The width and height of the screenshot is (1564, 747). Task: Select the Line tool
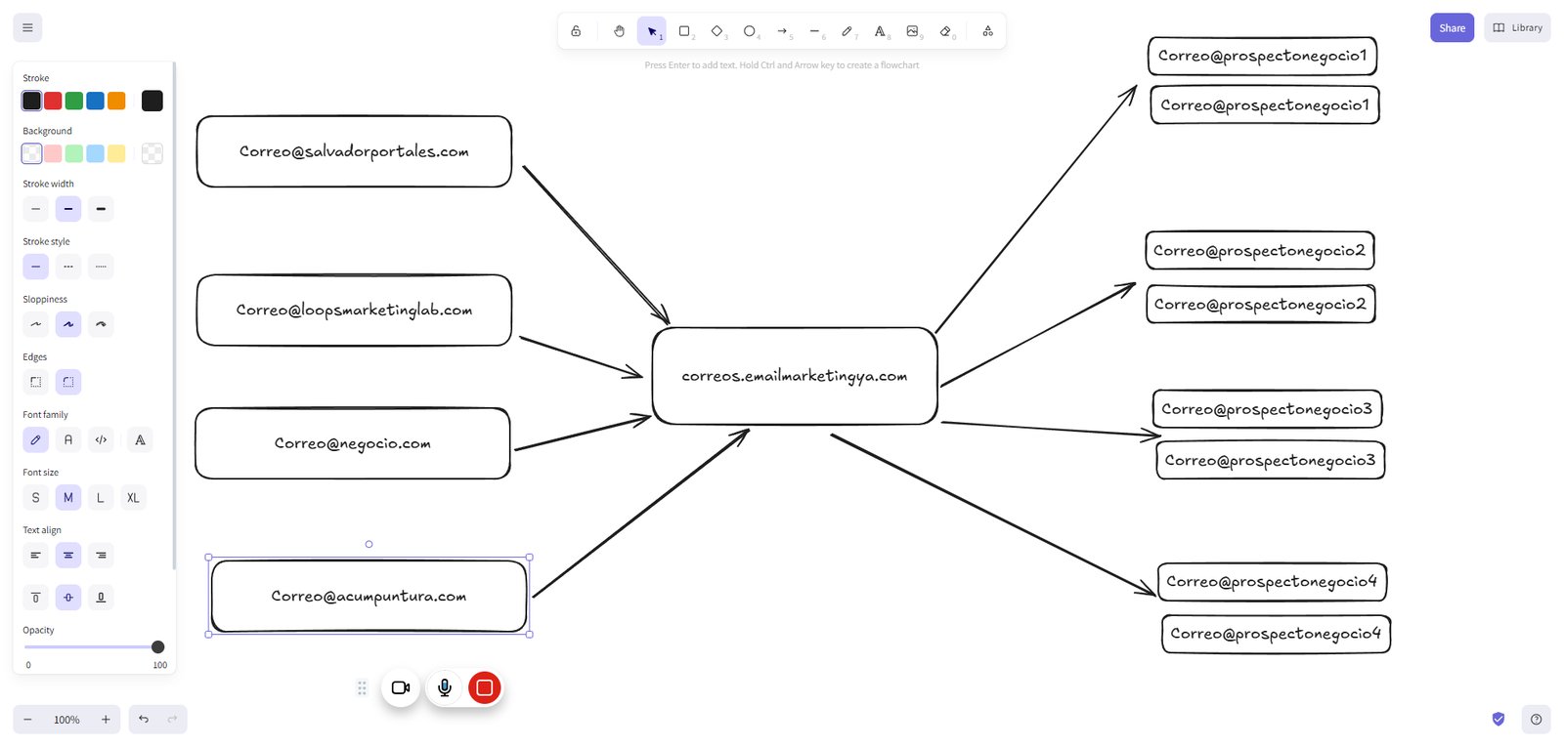click(814, 31)
